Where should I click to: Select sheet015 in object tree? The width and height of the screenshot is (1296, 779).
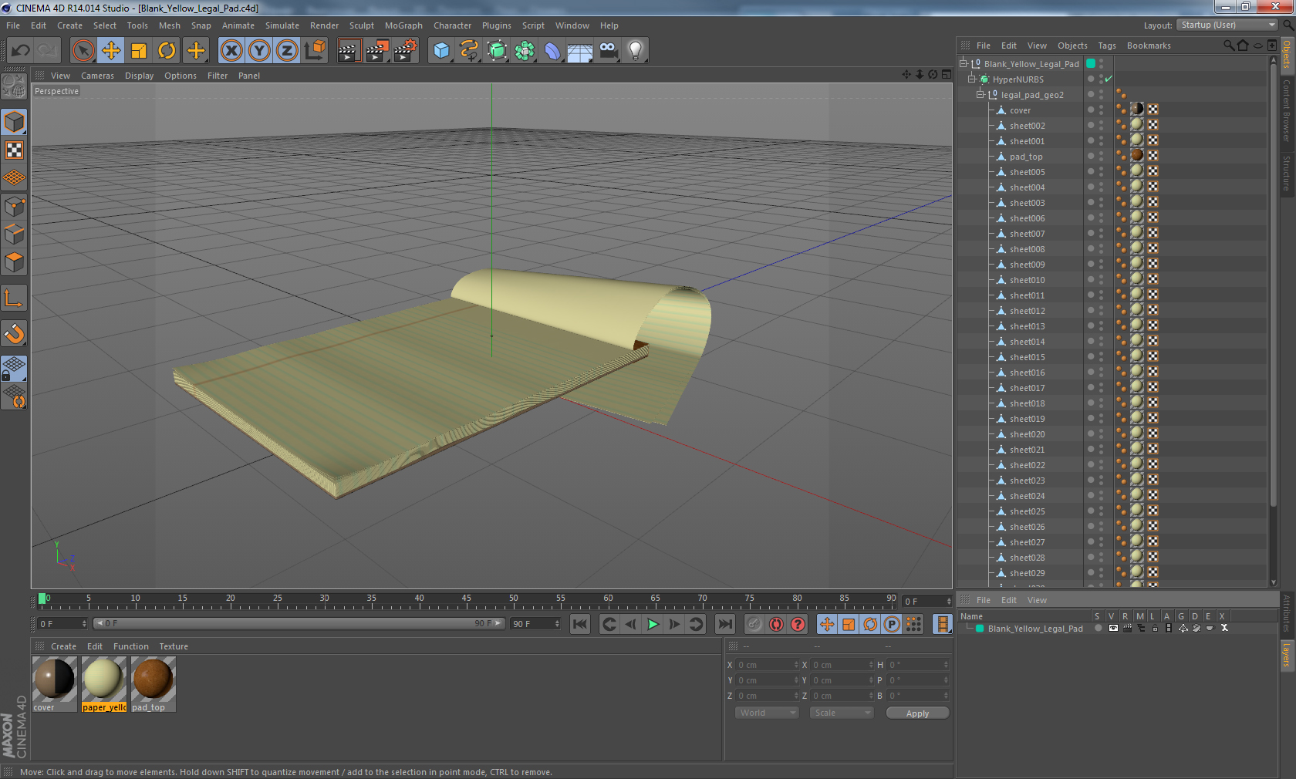pyautogui.click(x=1027, y=357)
